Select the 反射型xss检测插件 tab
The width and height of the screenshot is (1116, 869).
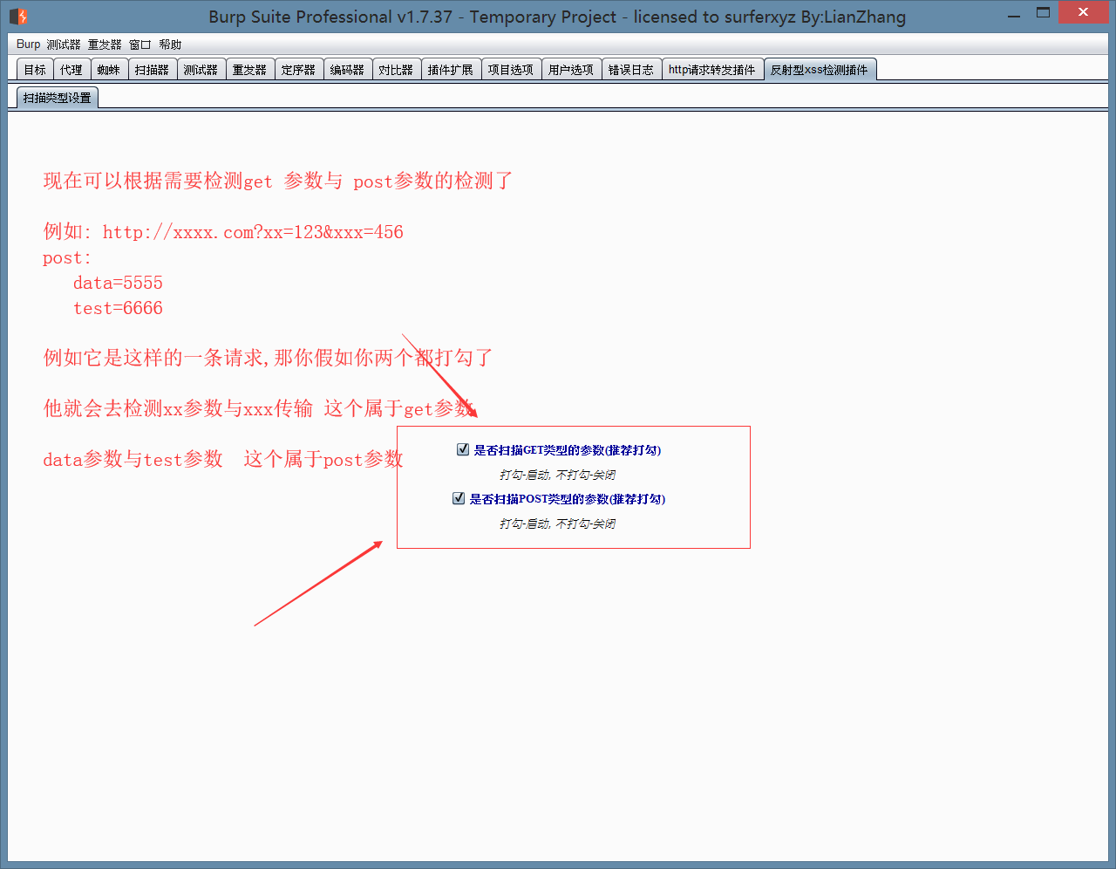coord(820,70)
